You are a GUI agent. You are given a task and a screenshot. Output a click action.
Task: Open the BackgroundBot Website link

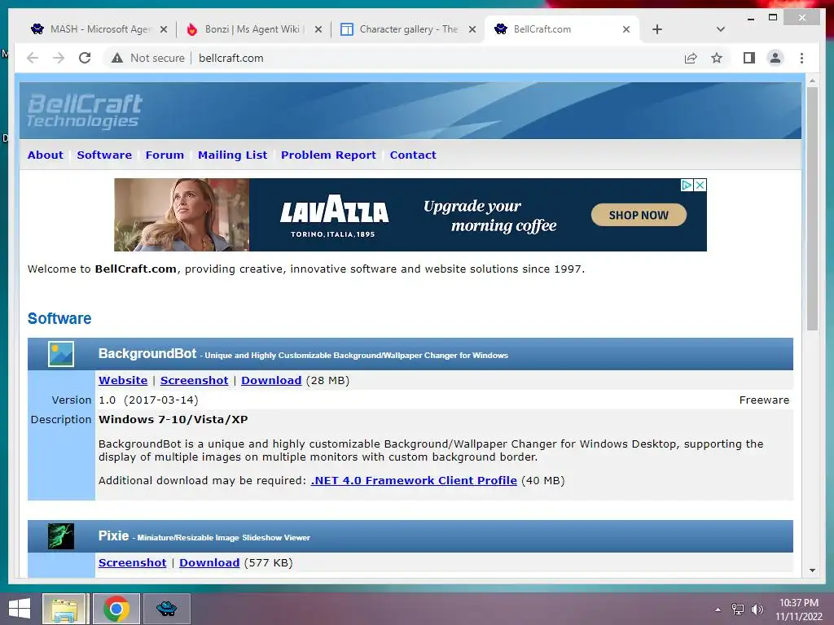coord(123,381)
